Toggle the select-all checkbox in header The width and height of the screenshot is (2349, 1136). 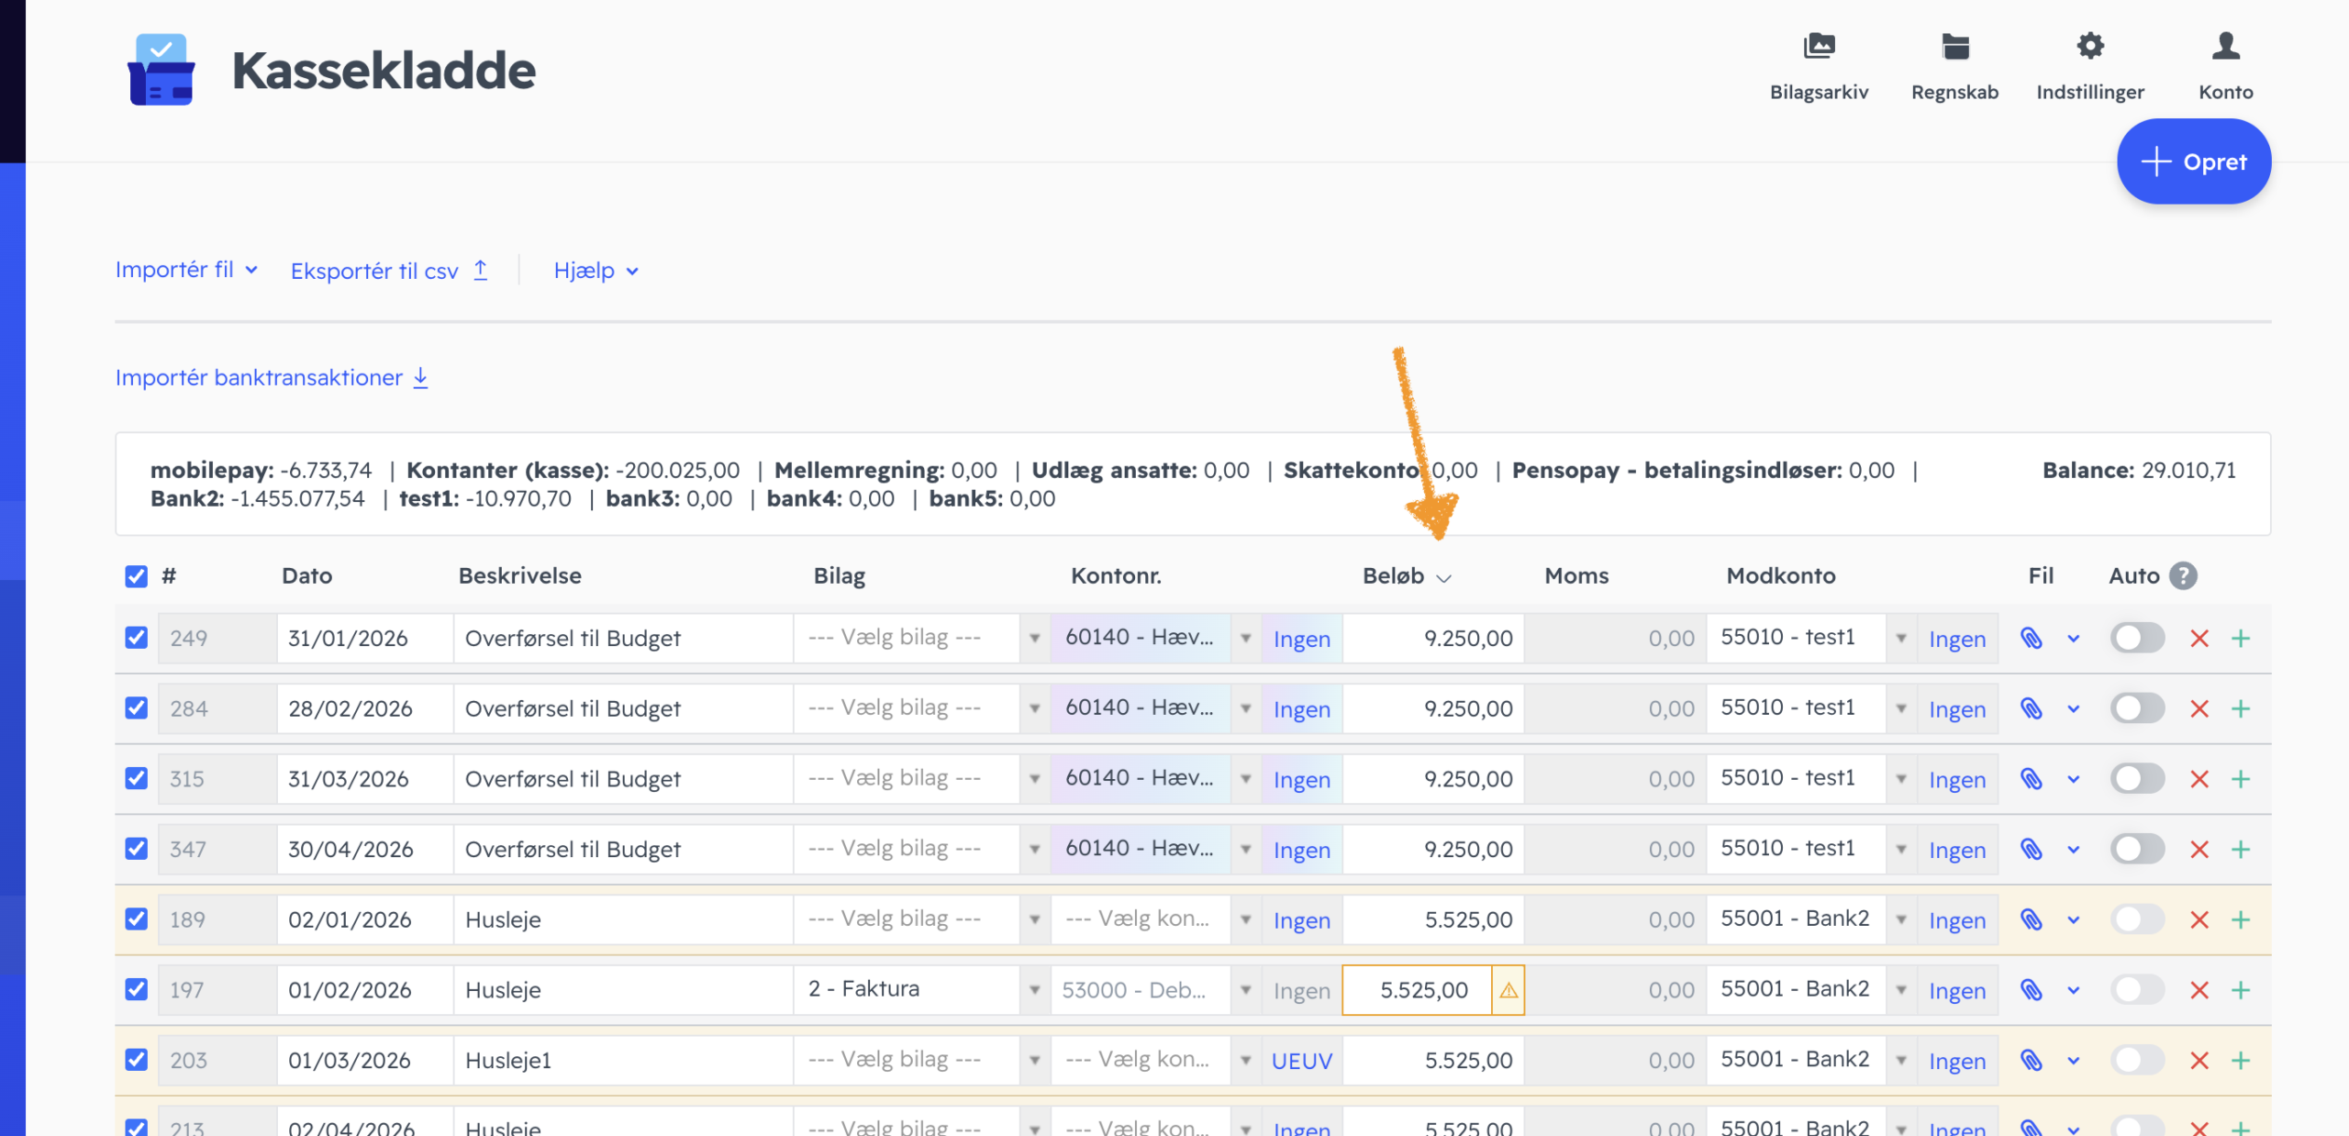(x=136, y=575)
